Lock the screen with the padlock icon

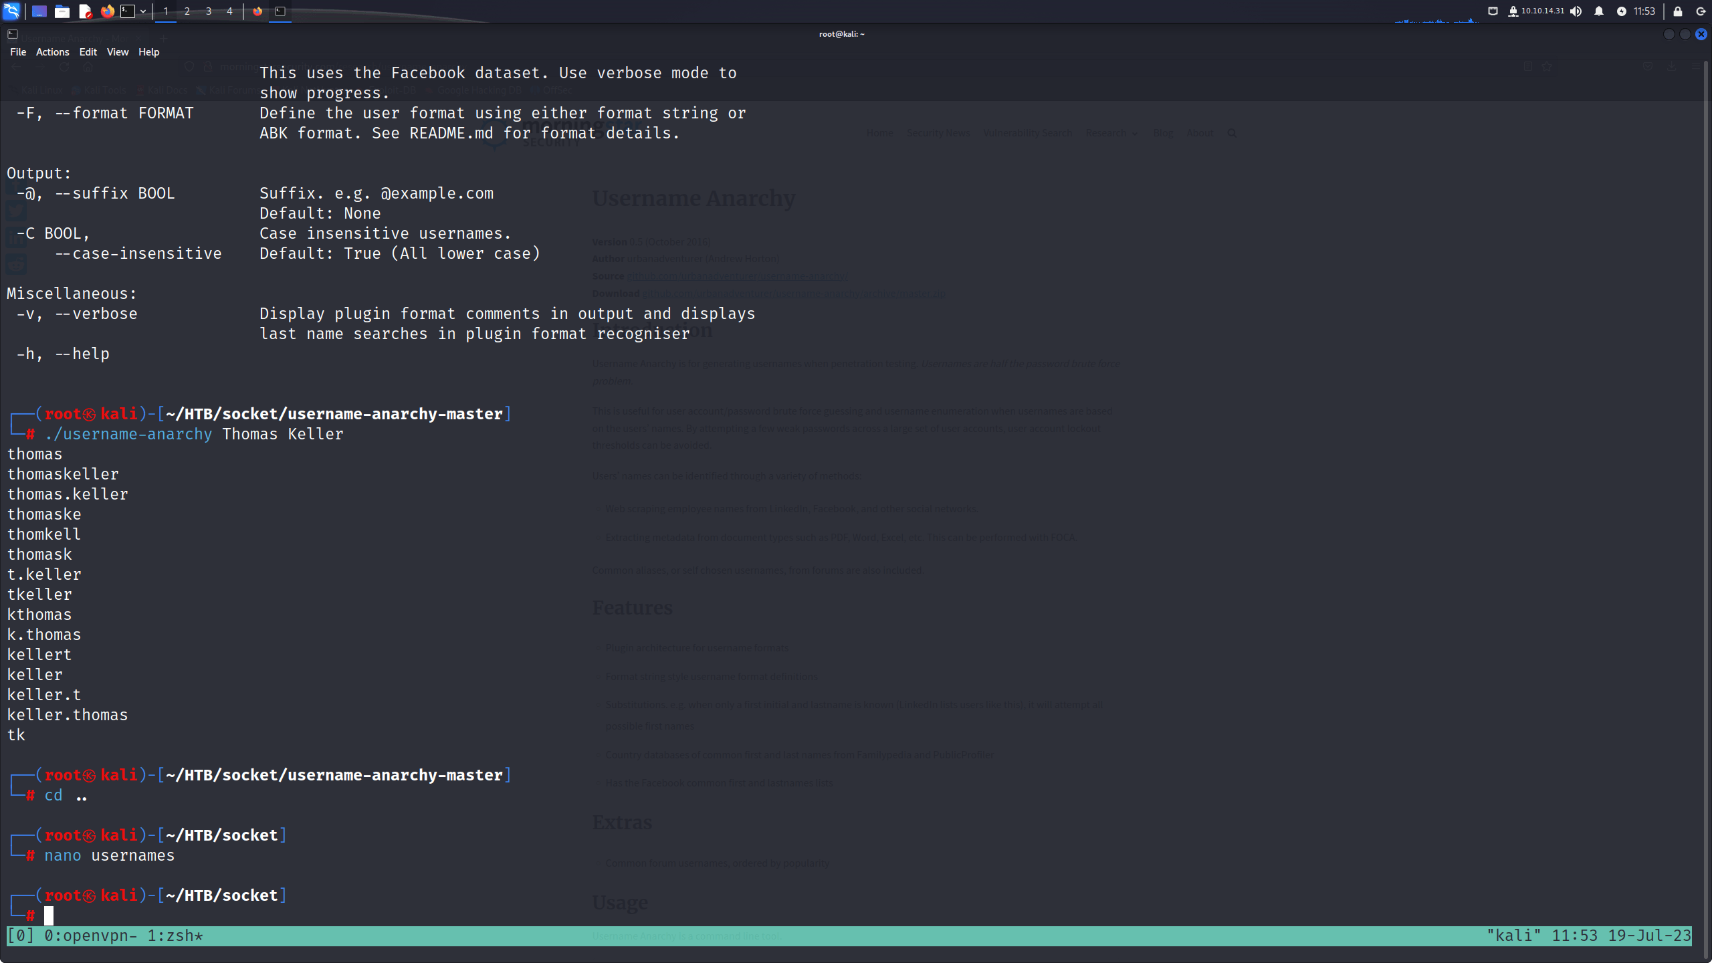pyautogui.click(x=1678, y=11)
